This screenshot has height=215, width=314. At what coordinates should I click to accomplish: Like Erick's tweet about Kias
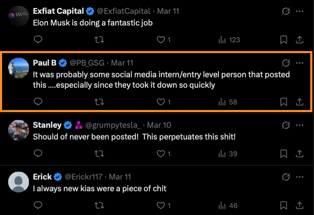point(161,205)
